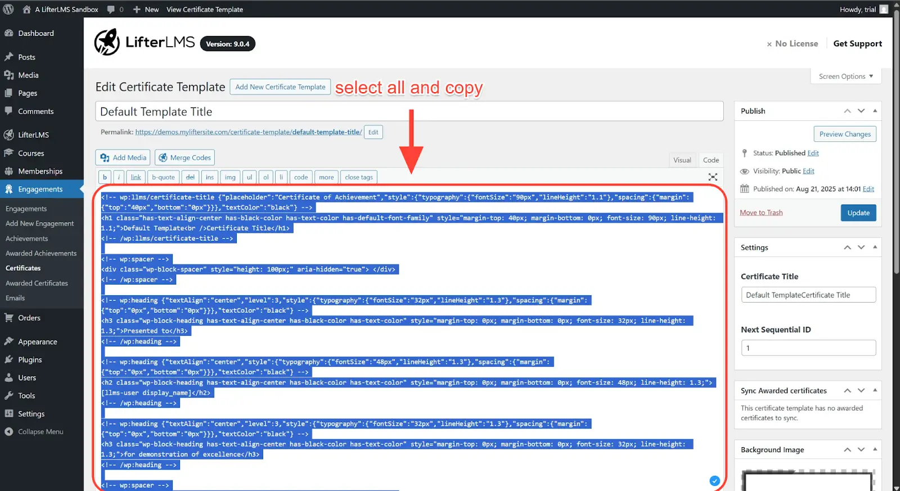The width and height of the screenshot is (900, 491).
Task: Click into the Next Sequential ID field
Action: [808, 348]
